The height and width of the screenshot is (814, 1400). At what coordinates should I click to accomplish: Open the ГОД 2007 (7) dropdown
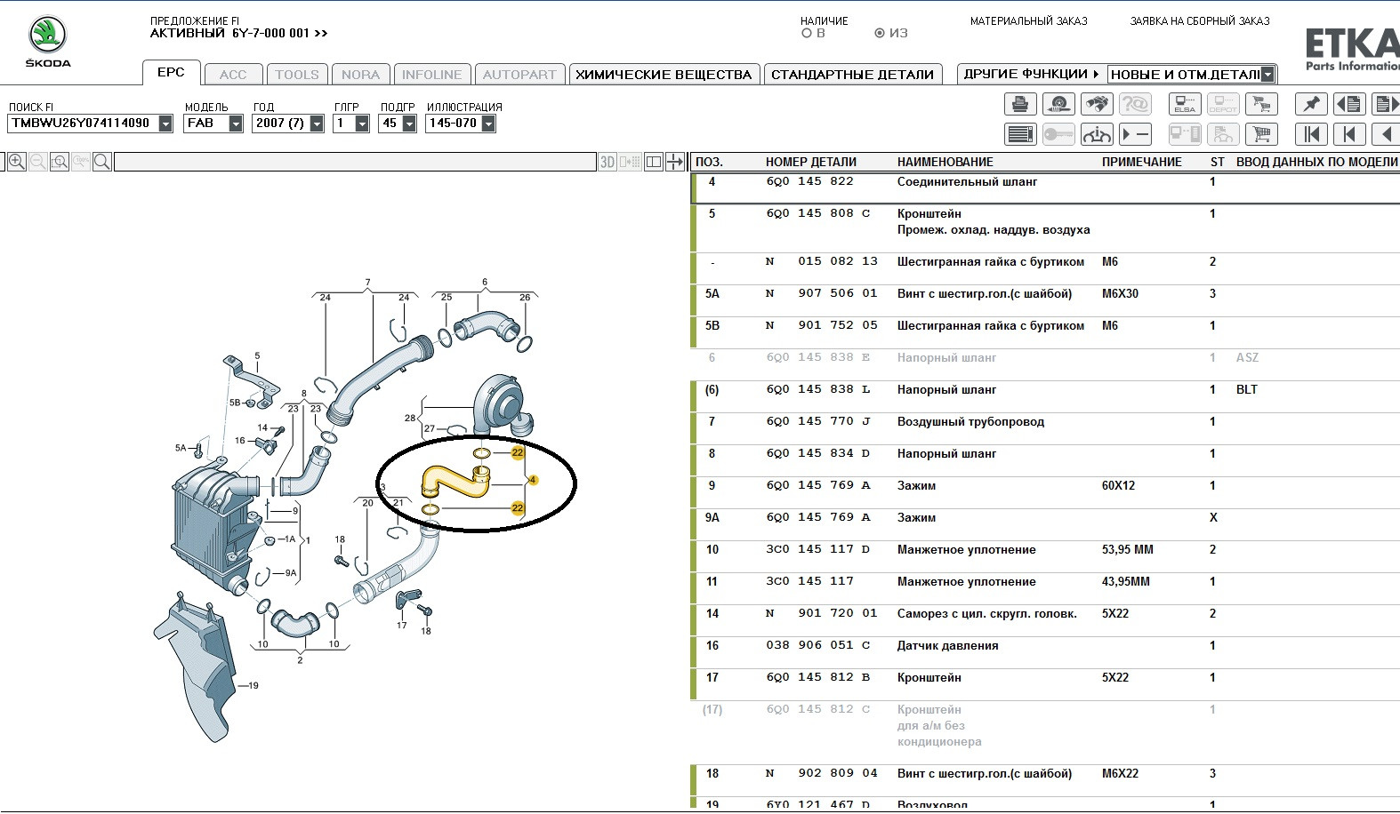(317, 124)
